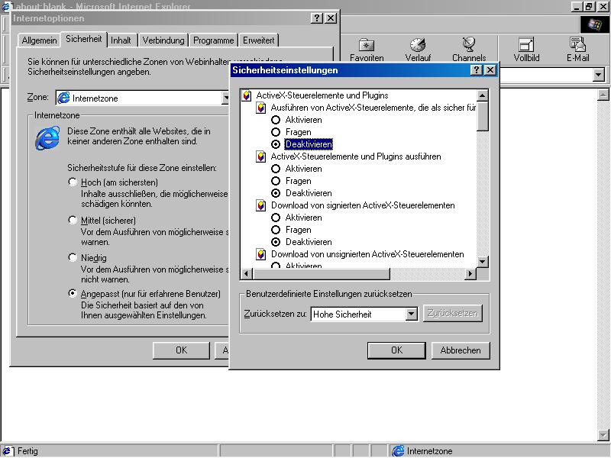
Task: Open the Erweitert tab
Action: [x=260, y=40]
